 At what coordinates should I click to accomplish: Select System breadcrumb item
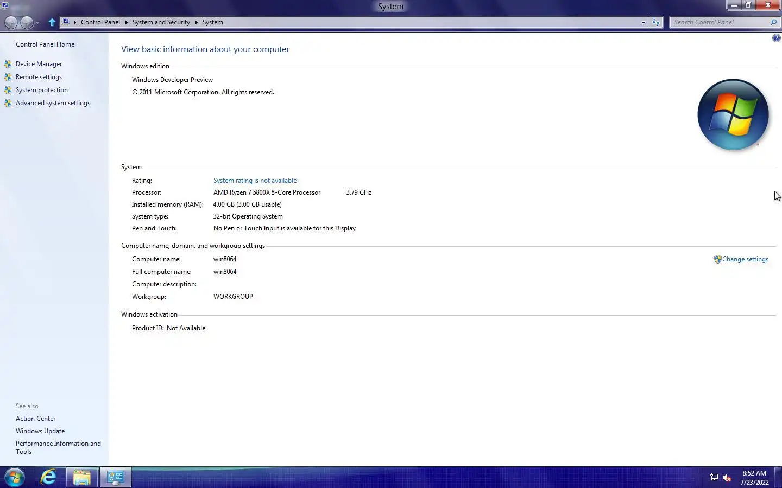[213, 22]
